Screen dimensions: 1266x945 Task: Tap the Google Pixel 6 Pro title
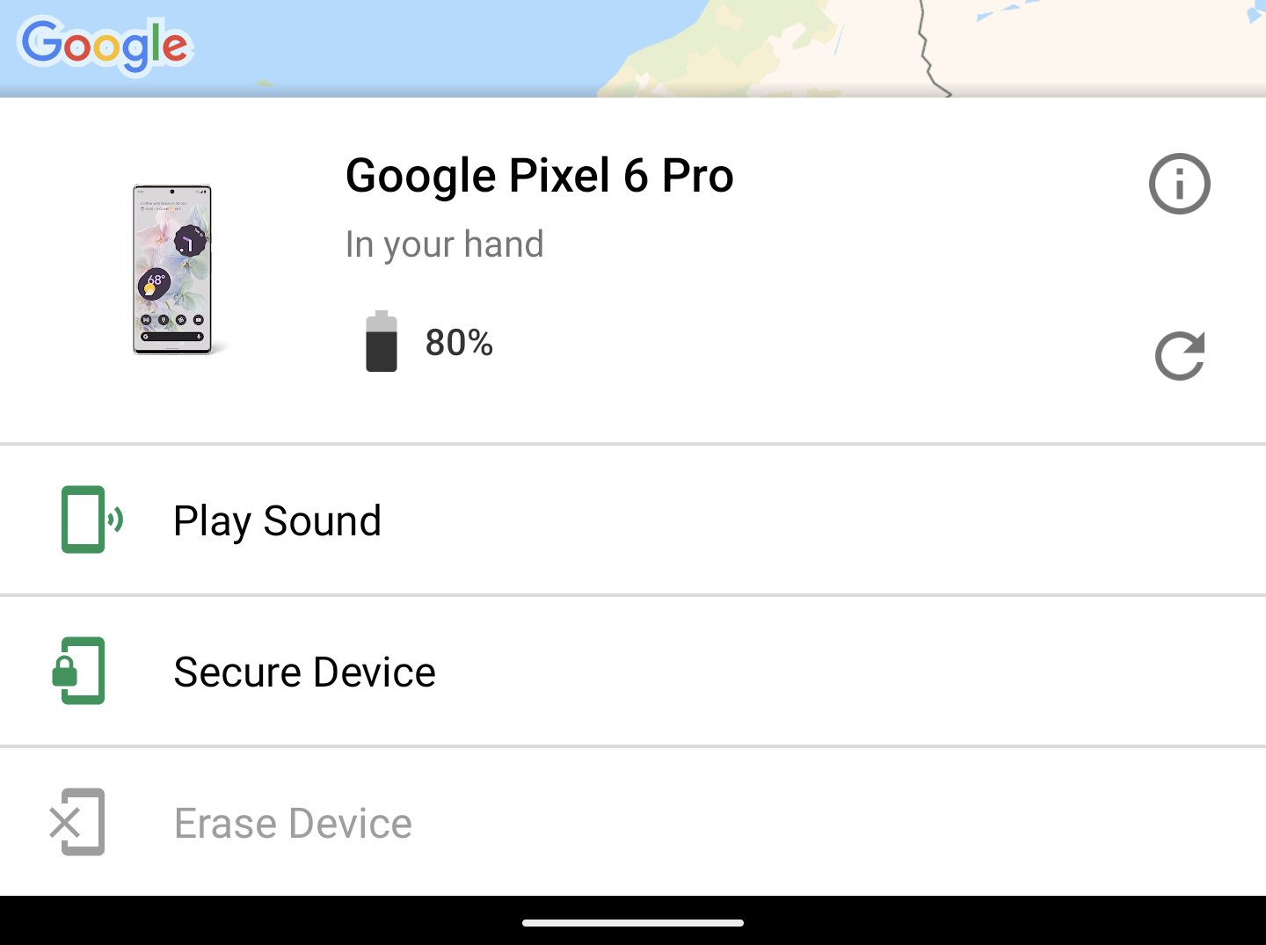click(539, 176)
